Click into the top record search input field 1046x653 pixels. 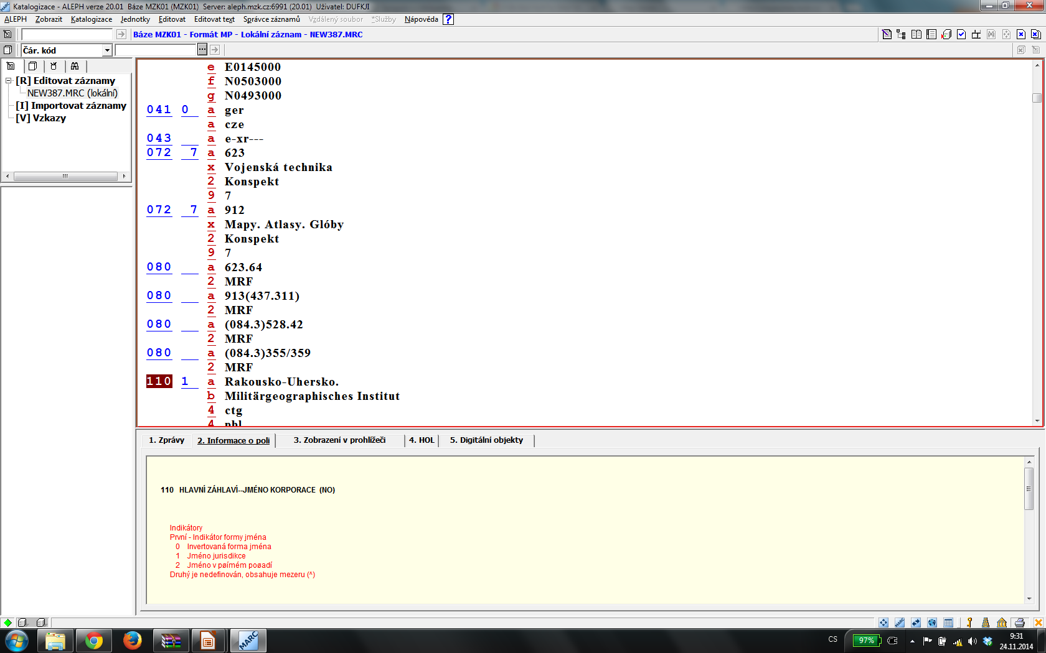(67, 34)
